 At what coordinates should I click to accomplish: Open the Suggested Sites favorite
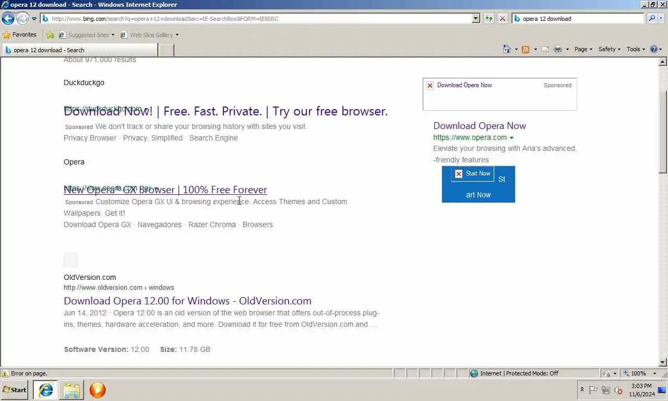tap(87, 35)
